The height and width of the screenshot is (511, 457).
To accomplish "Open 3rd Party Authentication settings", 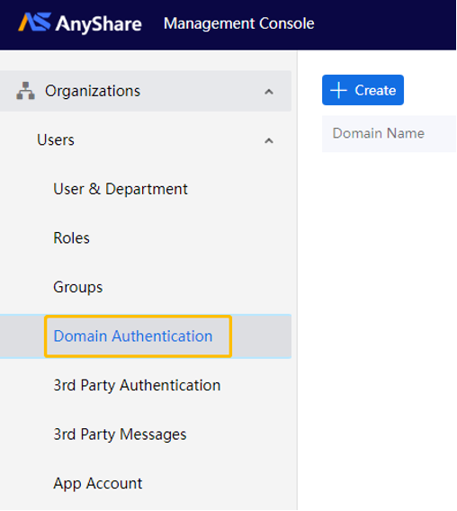I will (137, 385).
